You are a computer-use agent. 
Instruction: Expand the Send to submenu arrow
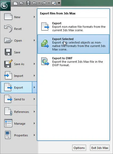coord(34,99)
